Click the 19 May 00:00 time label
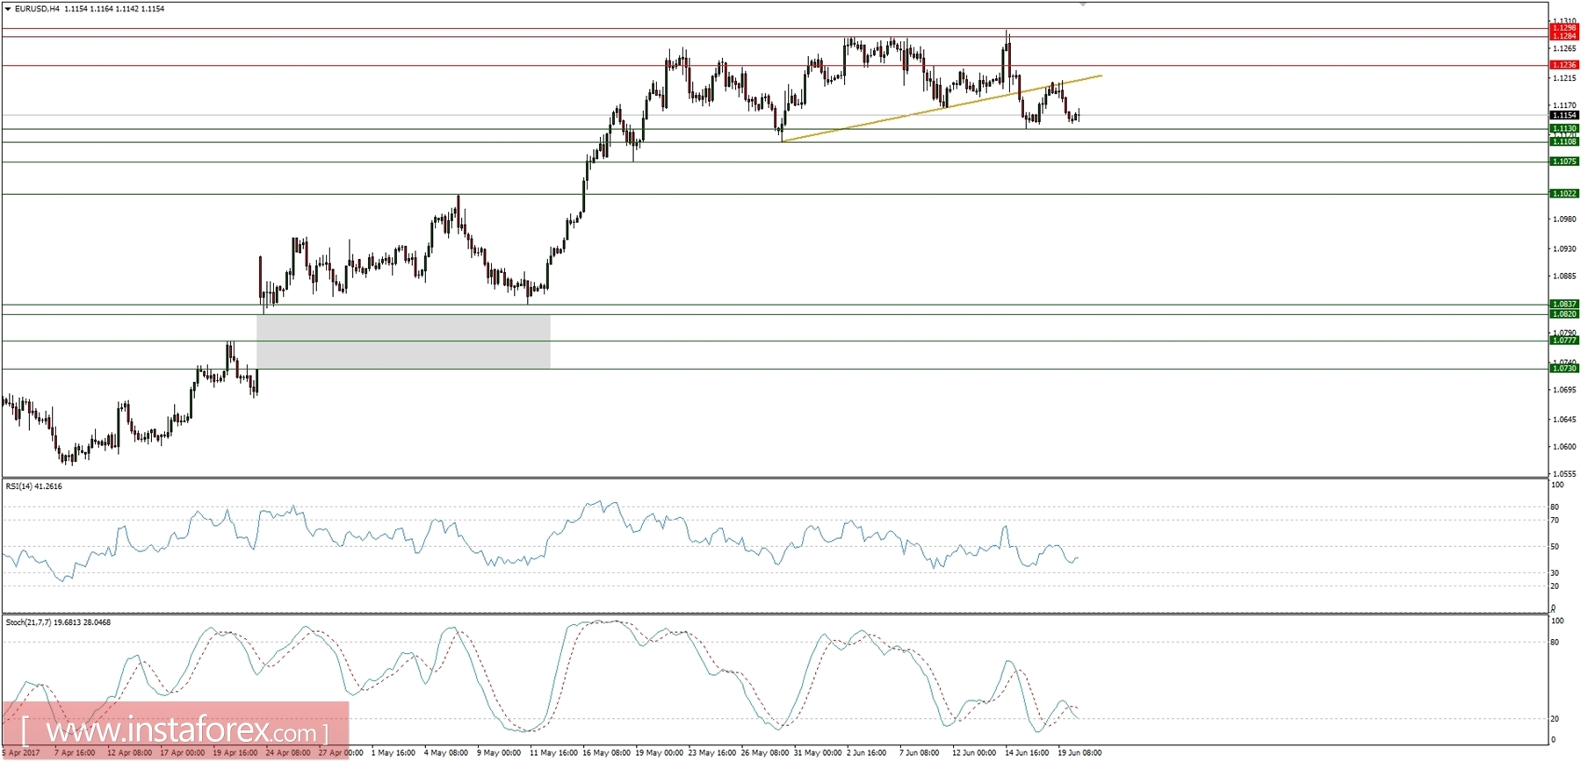1581x762 pixels. [659, 753]
